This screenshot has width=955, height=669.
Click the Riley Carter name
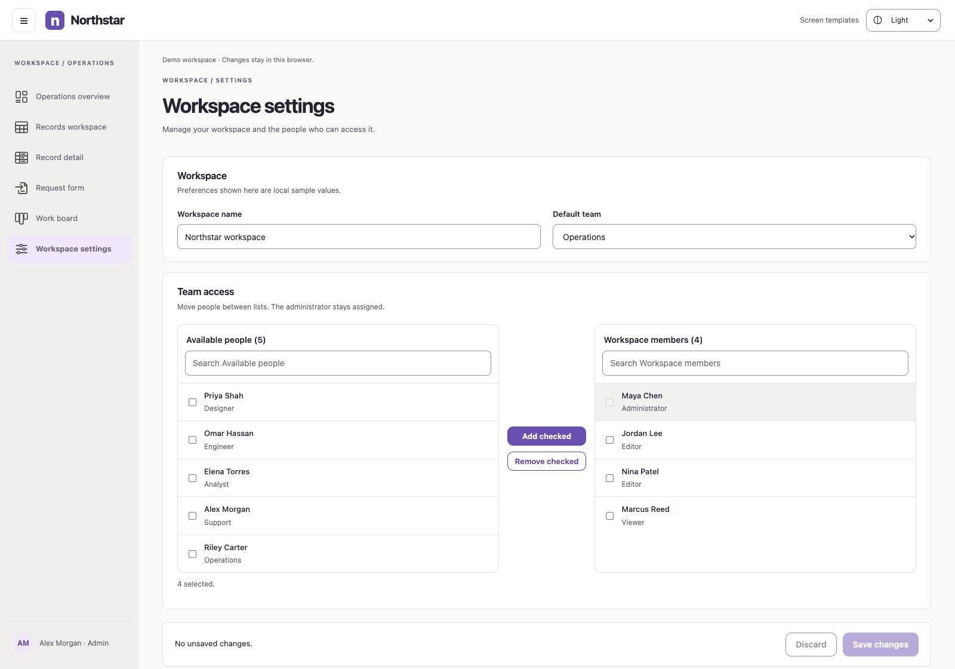click(x=226, y=548)
